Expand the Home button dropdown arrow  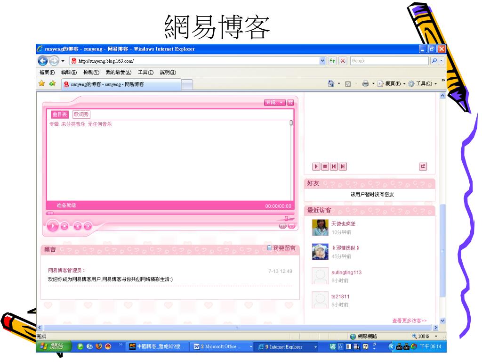tap(339, 83)
